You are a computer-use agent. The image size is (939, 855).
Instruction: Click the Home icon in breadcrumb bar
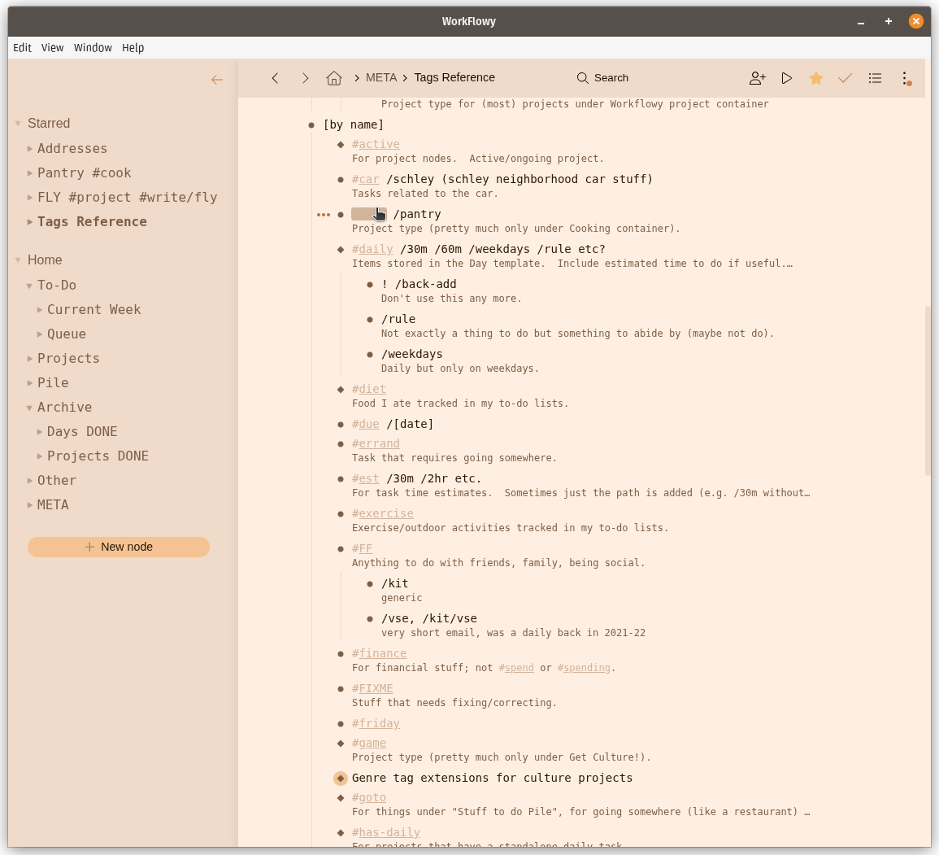(333, 78)
